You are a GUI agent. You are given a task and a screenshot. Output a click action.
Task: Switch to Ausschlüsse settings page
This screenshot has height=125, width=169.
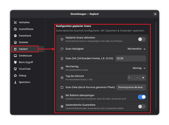click(x=28, y=29)
